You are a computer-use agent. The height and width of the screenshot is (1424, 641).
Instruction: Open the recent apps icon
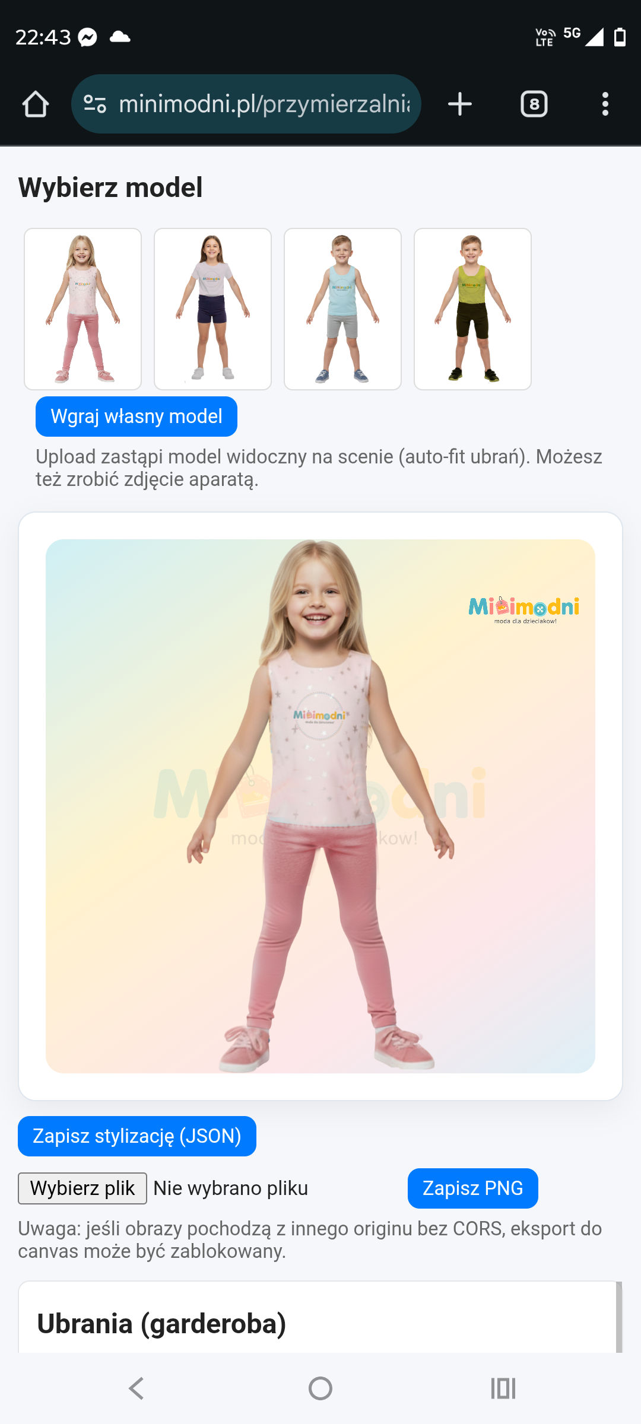(503, 1388)
